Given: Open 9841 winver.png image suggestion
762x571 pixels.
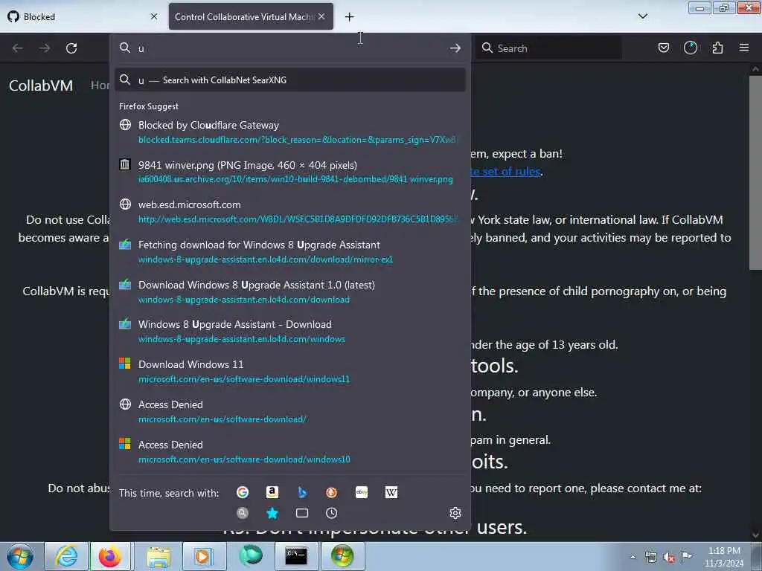Looking at the screenshot, I should tap(290, 172).
